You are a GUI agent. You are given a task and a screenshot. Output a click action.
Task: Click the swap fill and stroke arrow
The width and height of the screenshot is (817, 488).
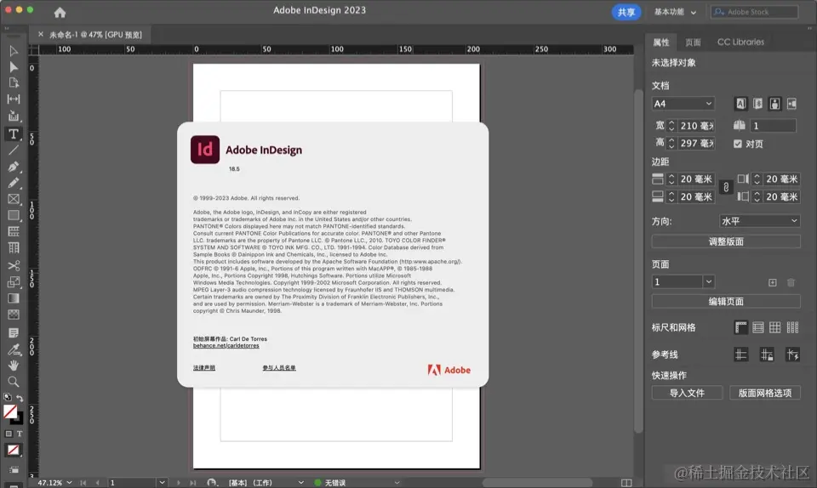[x=20, y=398]
